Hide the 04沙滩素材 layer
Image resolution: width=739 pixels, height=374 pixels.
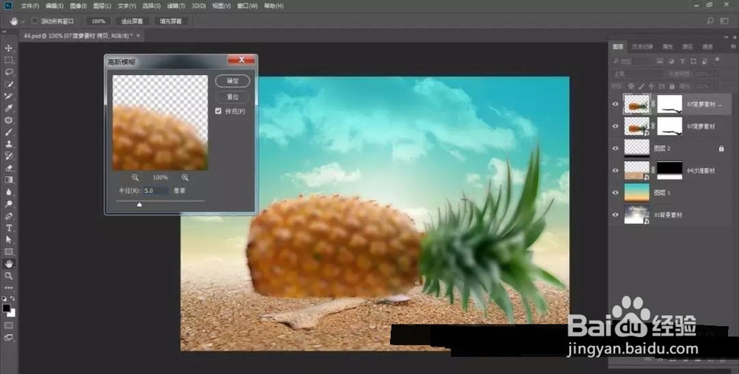[615, 170]
